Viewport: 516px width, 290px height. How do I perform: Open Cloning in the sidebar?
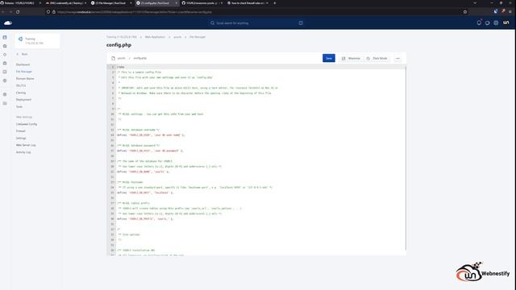[x=21, y=93]
